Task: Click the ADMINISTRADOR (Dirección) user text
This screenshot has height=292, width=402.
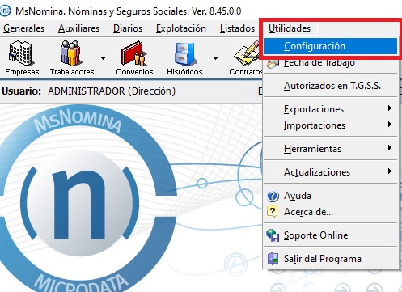Action: (112, 91)
